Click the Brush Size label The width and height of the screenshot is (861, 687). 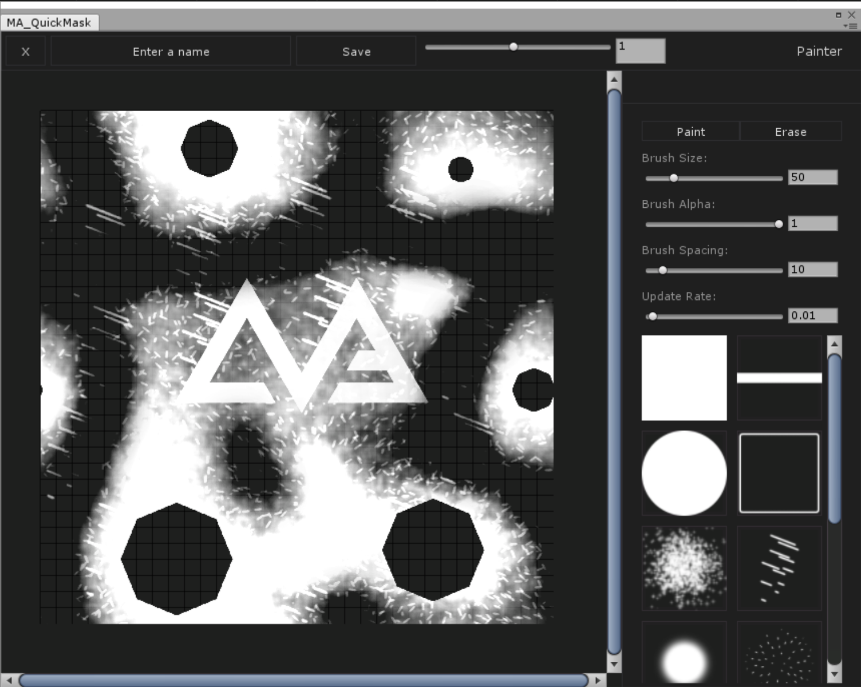674,158
